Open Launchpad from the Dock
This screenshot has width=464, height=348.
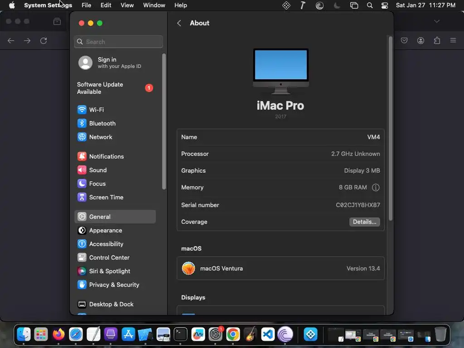pyautogui.click(x=41, y=334)
